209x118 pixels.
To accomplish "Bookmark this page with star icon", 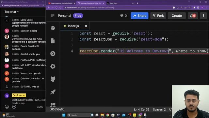I will pyautogui.click(x=189, y=8).
